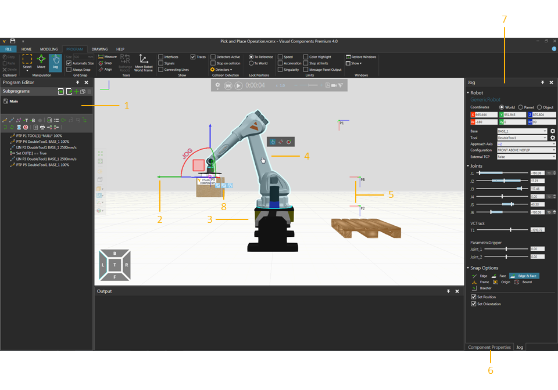Image resolution: width=558 pixels, height=390 pixels.
Task: Click the Move manipulation tool
Action: (x=41, y=62)
